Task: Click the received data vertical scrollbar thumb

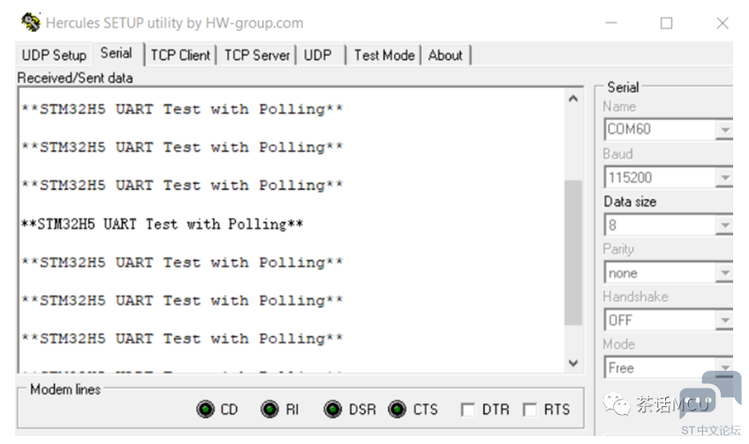Action: [x=573, y=252]
